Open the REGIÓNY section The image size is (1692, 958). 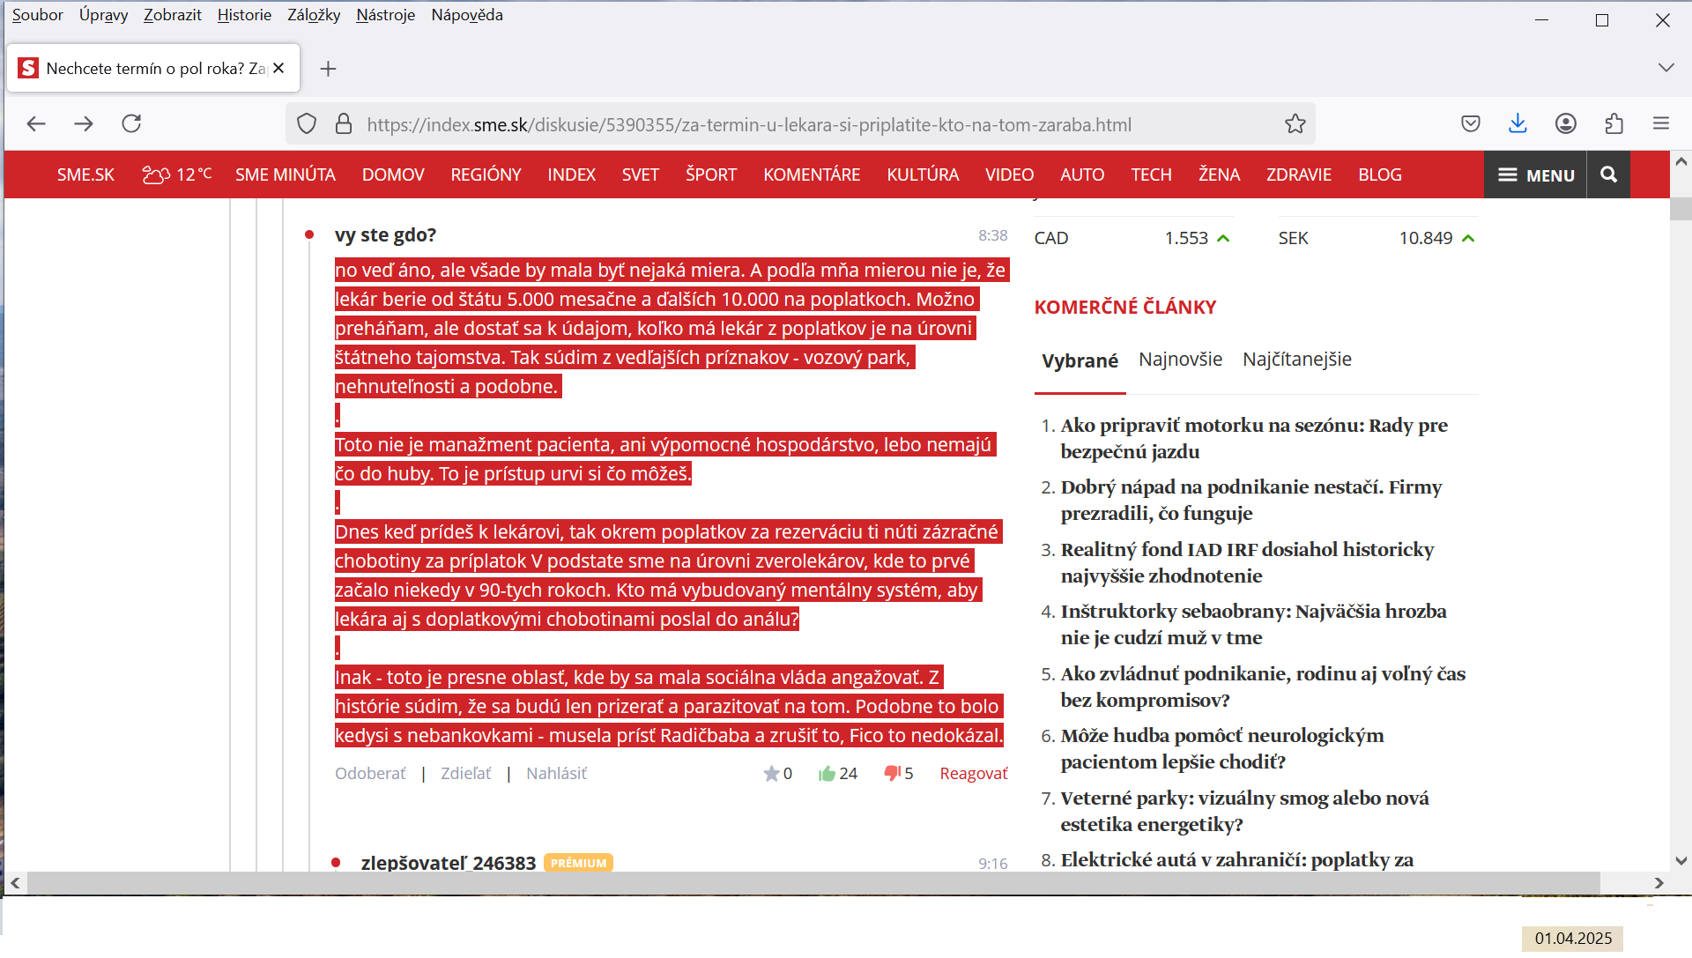(x=486, y=175)
